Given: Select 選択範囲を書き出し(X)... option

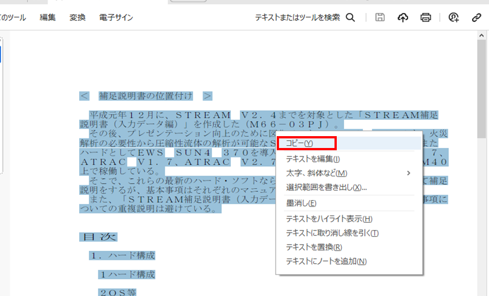Looking at the screenshot, I should (349, 188).
